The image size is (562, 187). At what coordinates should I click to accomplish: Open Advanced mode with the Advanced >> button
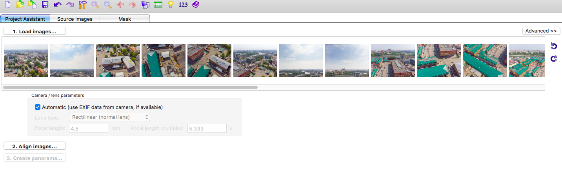coord(541,31)
